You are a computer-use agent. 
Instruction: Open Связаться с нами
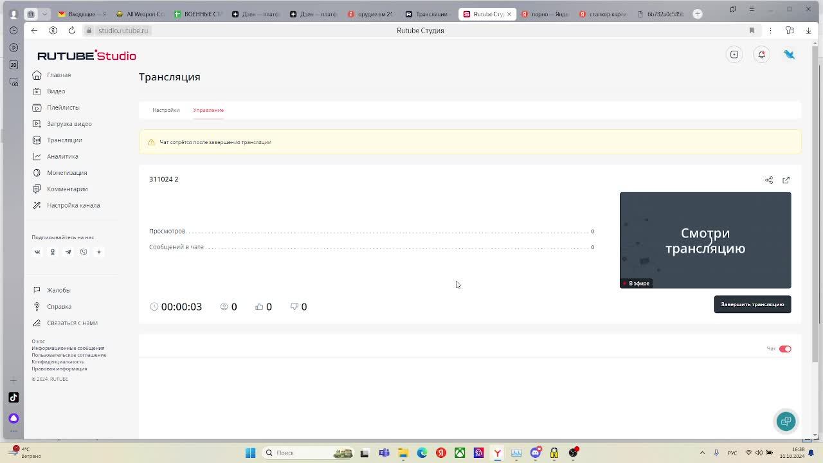65,323
